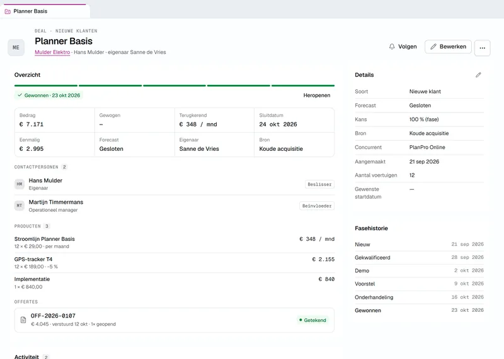
Task: Click the Forecast cell Gesloten in overview
Action: [x=112, y=149]
